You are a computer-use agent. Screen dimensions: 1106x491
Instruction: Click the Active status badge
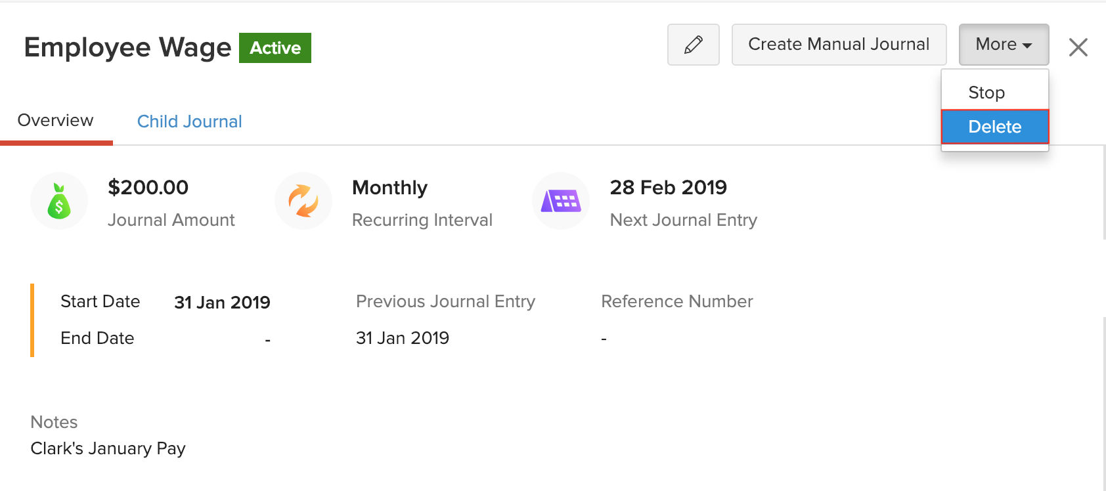click(x=275, y=47)
